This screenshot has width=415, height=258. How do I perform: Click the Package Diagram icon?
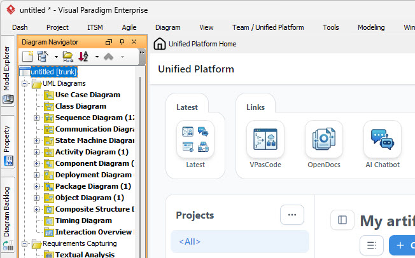tap(49, 186)
